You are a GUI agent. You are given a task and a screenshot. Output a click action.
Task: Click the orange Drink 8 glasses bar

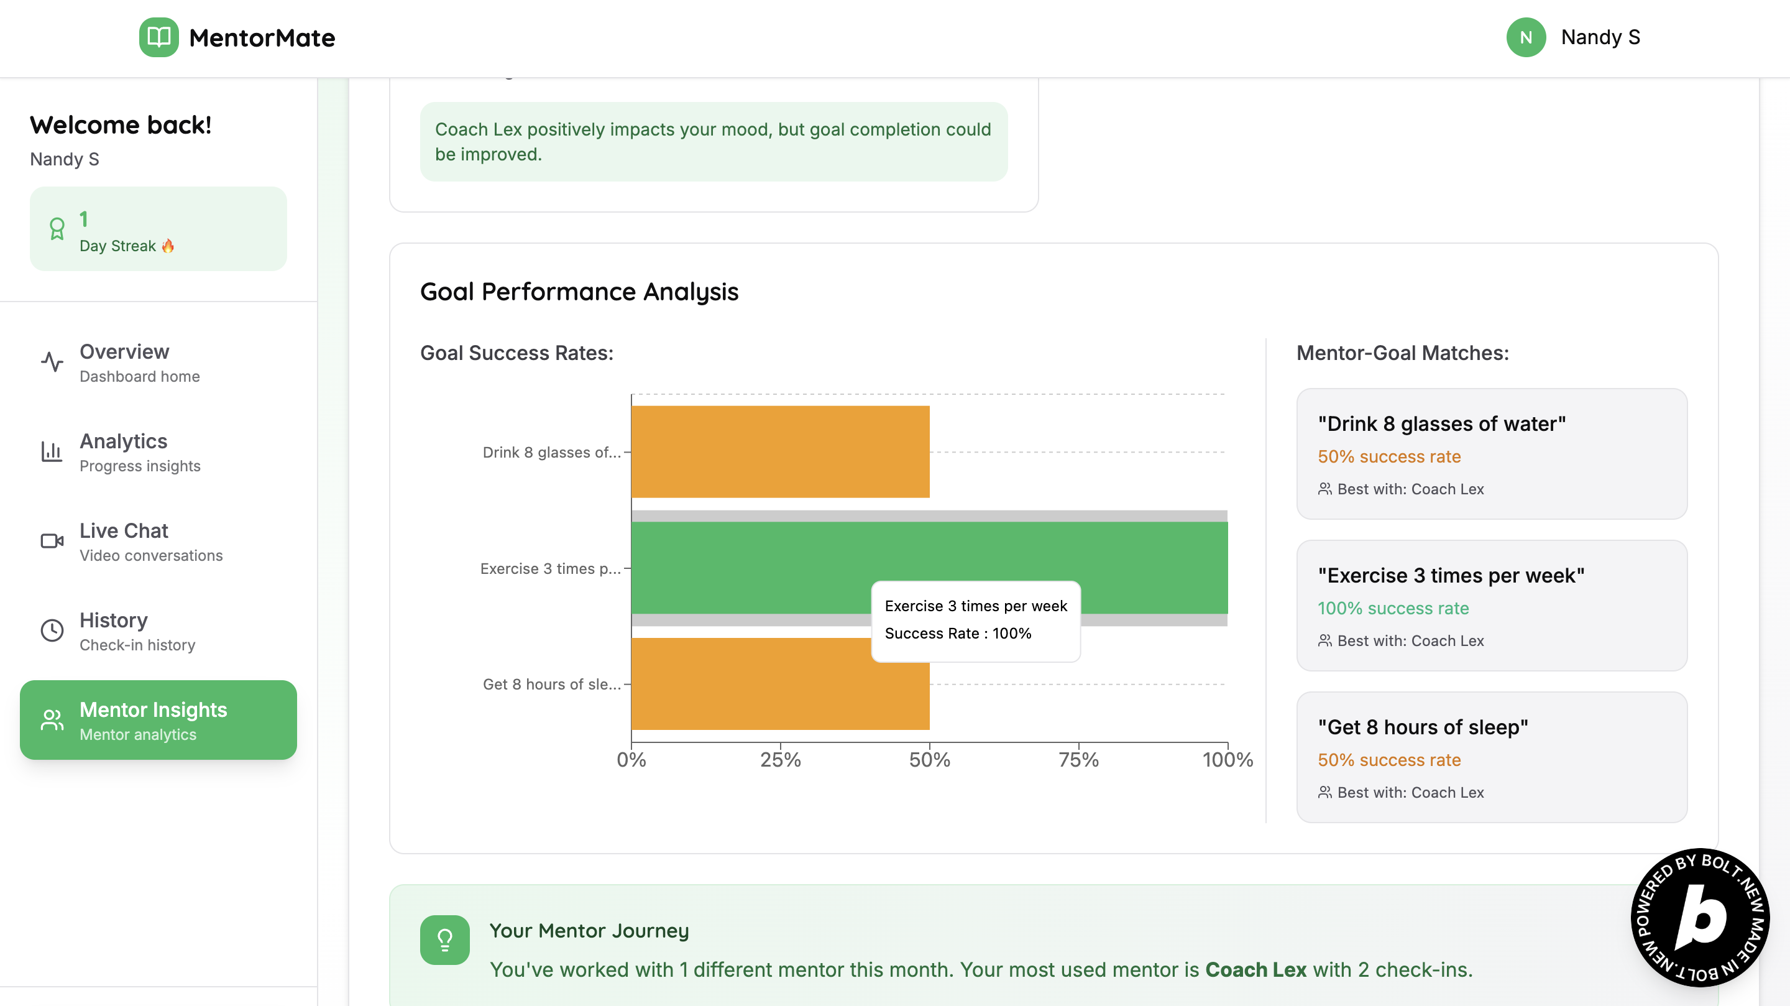pos(779,452)
